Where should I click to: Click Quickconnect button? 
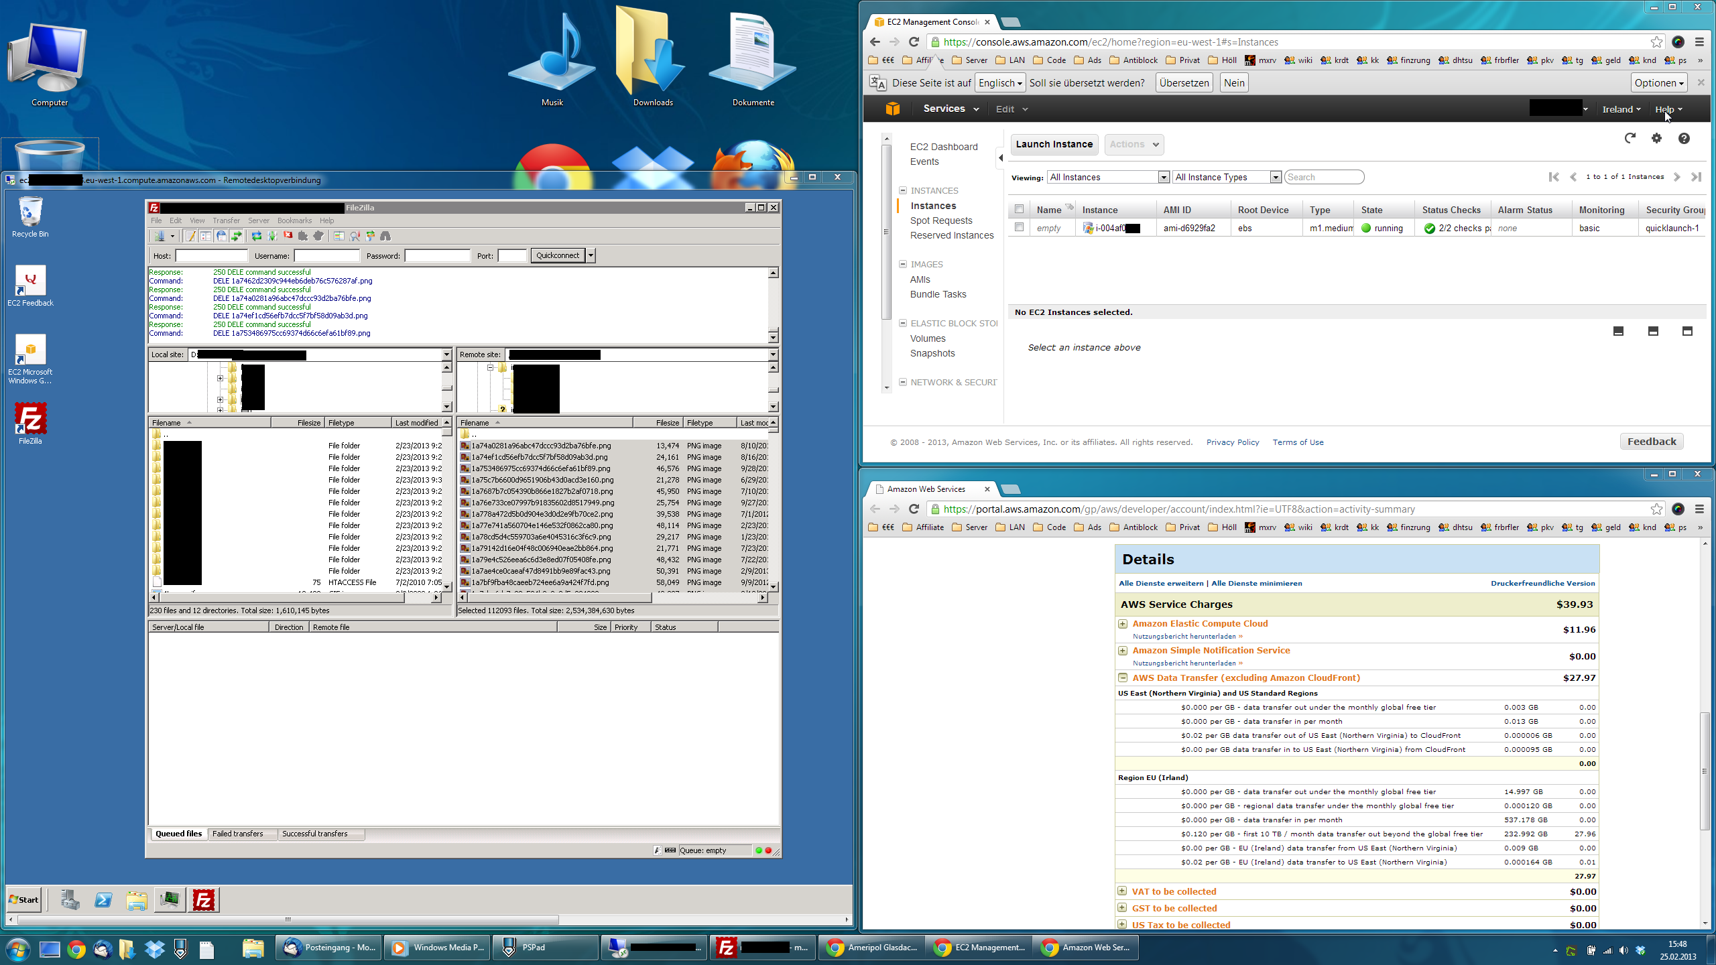558,255
